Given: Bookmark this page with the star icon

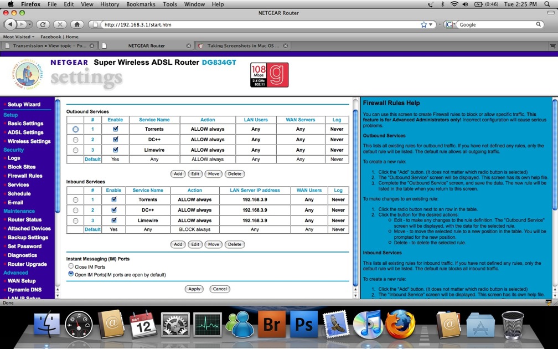Looking at the screenshot, I should tap(423, 24).
